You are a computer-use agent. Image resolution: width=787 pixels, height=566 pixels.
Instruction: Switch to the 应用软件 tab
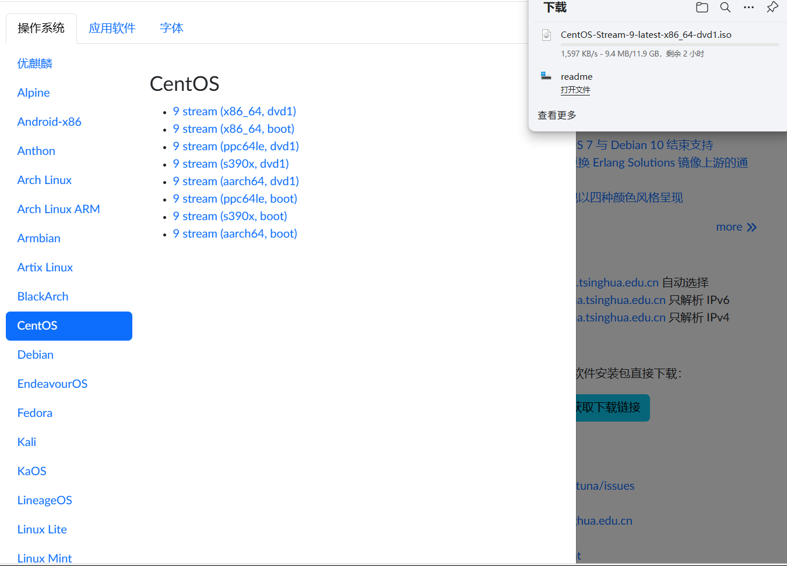click(x=112, y=28)
